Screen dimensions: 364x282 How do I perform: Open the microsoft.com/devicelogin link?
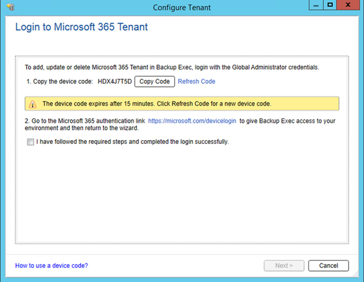click(x=192, y=121)
